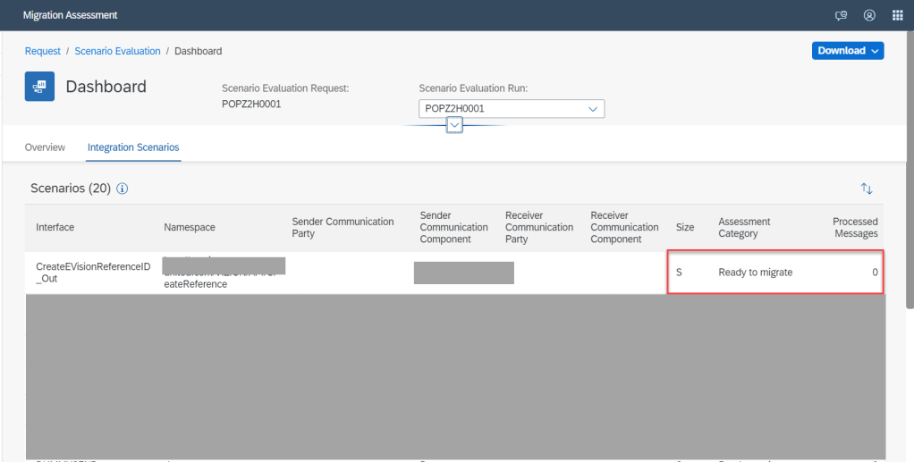Image resolution: width=914 pixels, height=462 pixels.
Task: Open the user profile icon
Action: [869, 15]
